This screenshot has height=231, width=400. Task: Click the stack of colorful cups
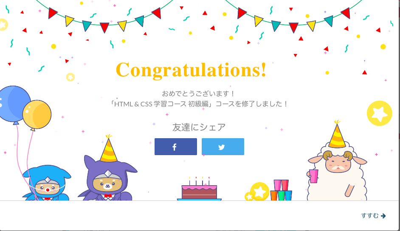[281, 190]
